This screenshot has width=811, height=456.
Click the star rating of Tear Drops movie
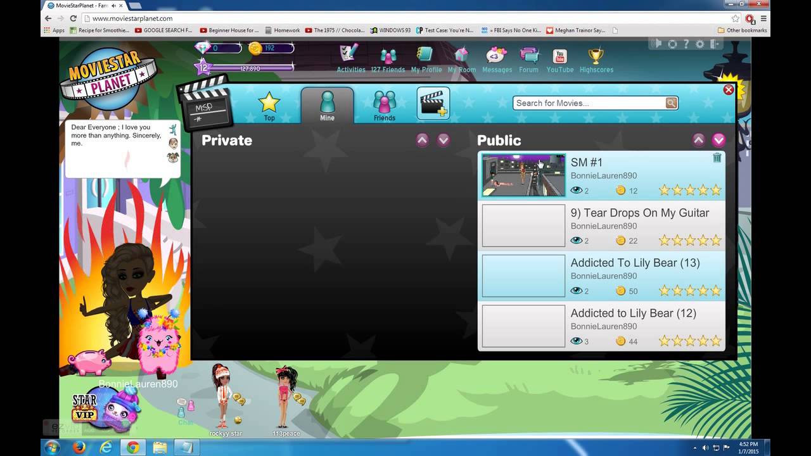pos(690,240)
